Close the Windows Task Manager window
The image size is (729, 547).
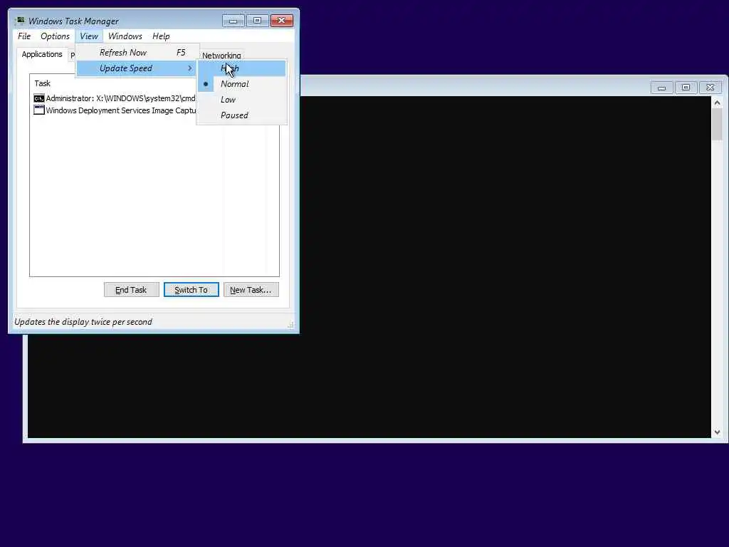(281, 21)
